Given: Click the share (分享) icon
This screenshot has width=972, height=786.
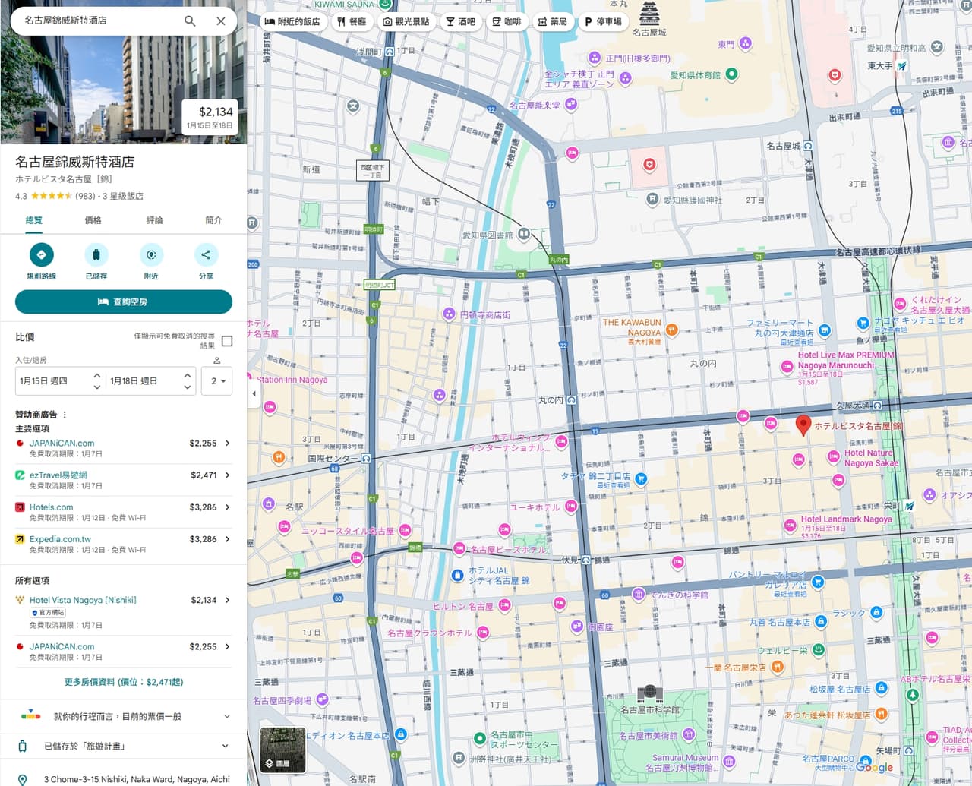Looking at the screenshot, I should 206,255.
